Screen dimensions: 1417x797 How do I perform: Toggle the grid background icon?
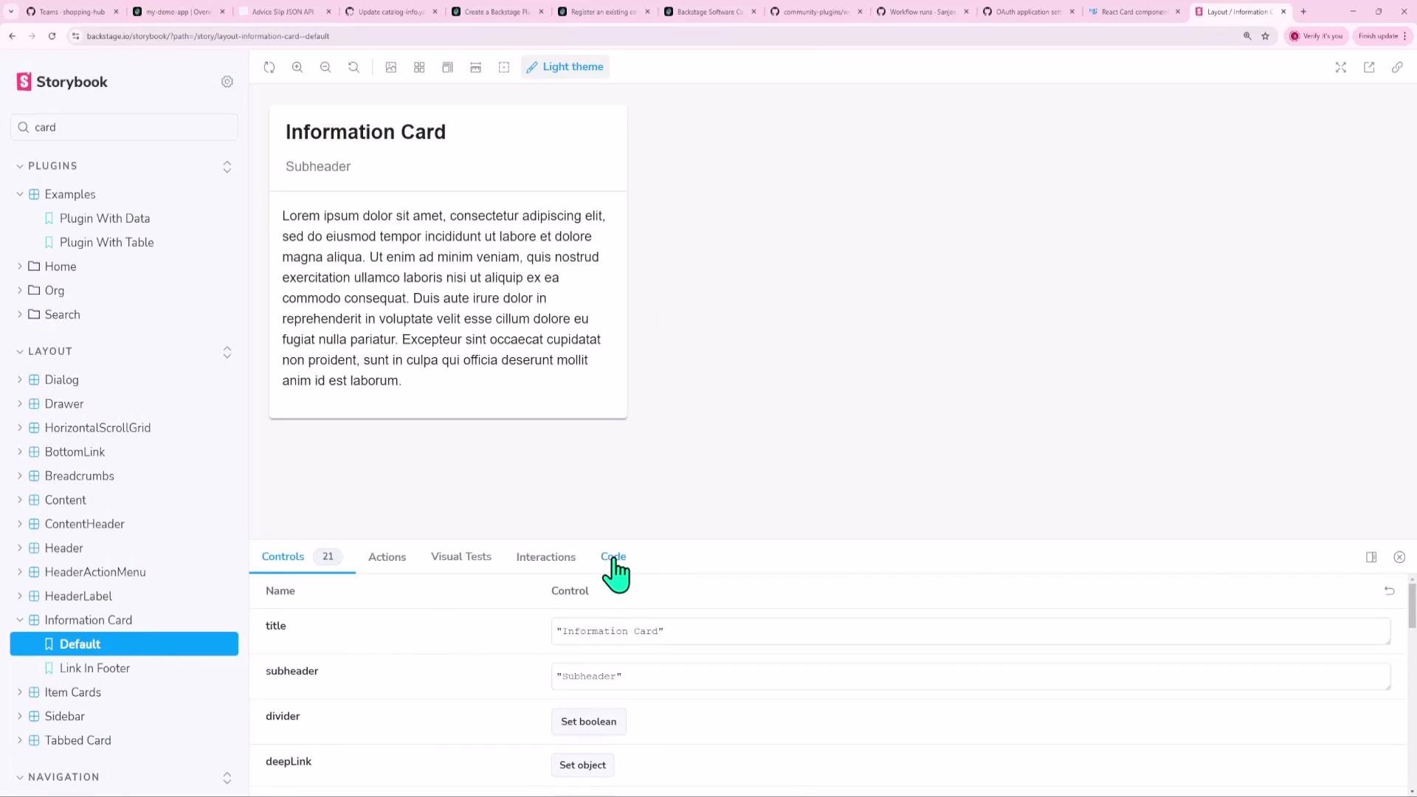tap(419, 67)
